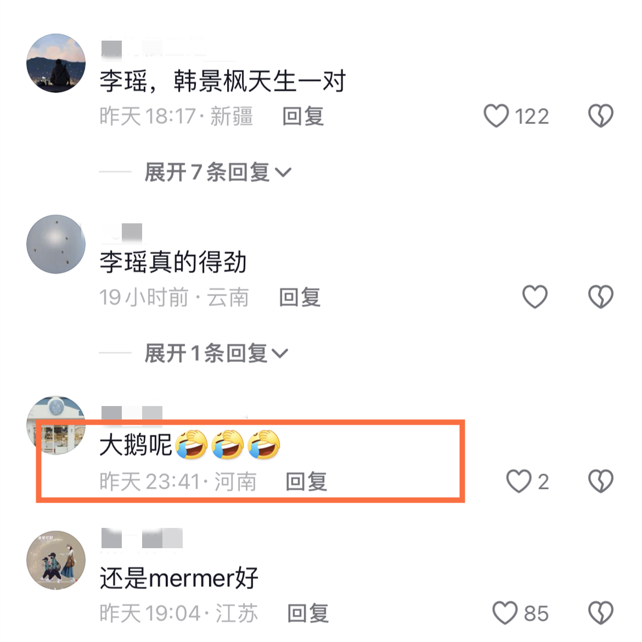
Task: Open the gray sky avatar profile
Action: [56, 244]
